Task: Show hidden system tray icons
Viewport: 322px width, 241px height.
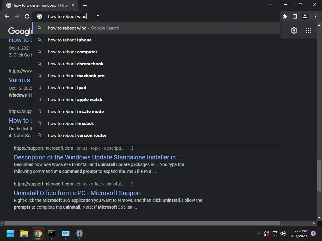Action: tap(259, 233)
